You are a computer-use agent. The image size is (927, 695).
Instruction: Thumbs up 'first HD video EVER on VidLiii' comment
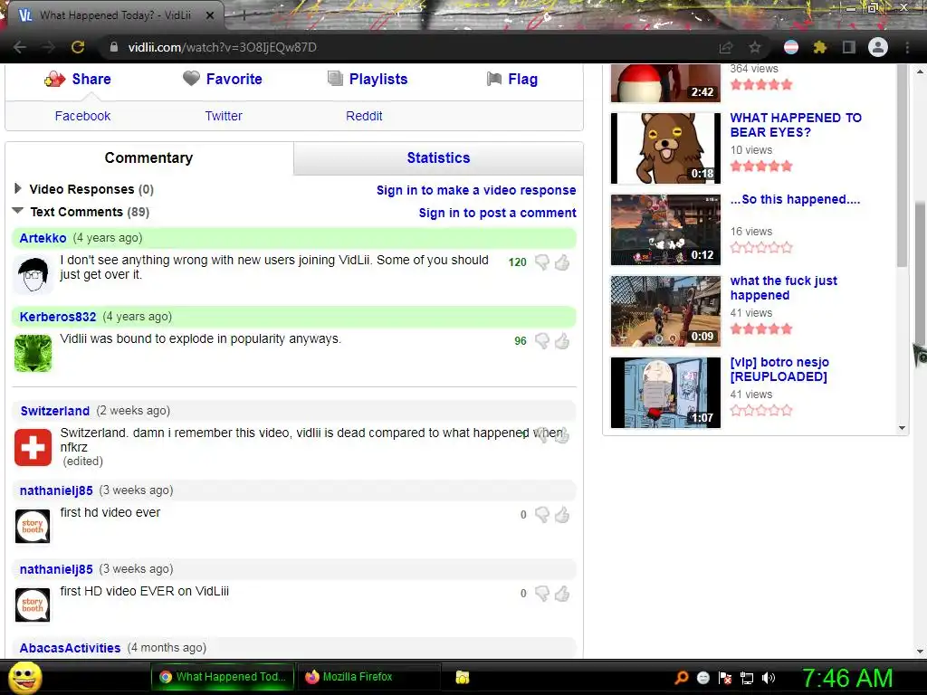click(x=562, y=594)
